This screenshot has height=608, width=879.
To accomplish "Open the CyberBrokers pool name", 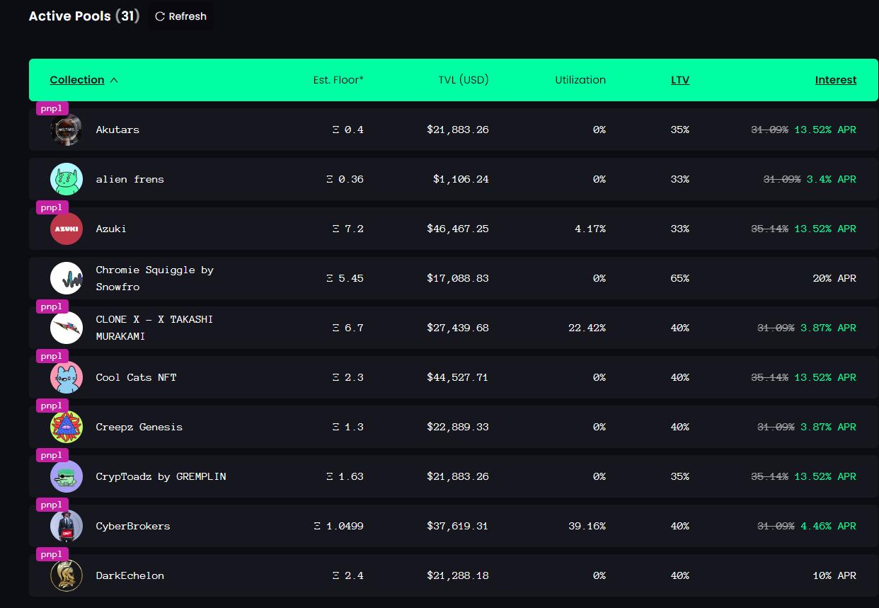I will pyautogui.click(x=133, y=526).
